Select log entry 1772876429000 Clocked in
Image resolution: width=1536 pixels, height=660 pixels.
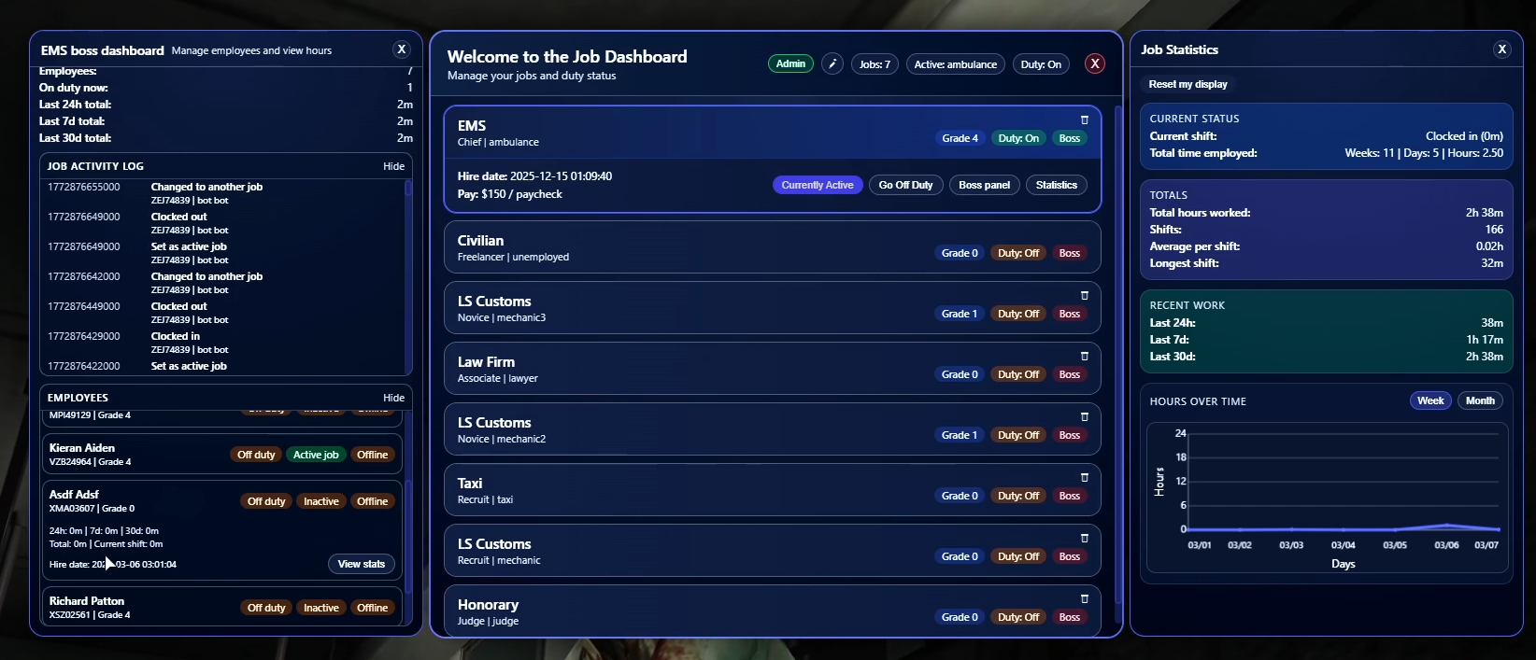point(224,343)
